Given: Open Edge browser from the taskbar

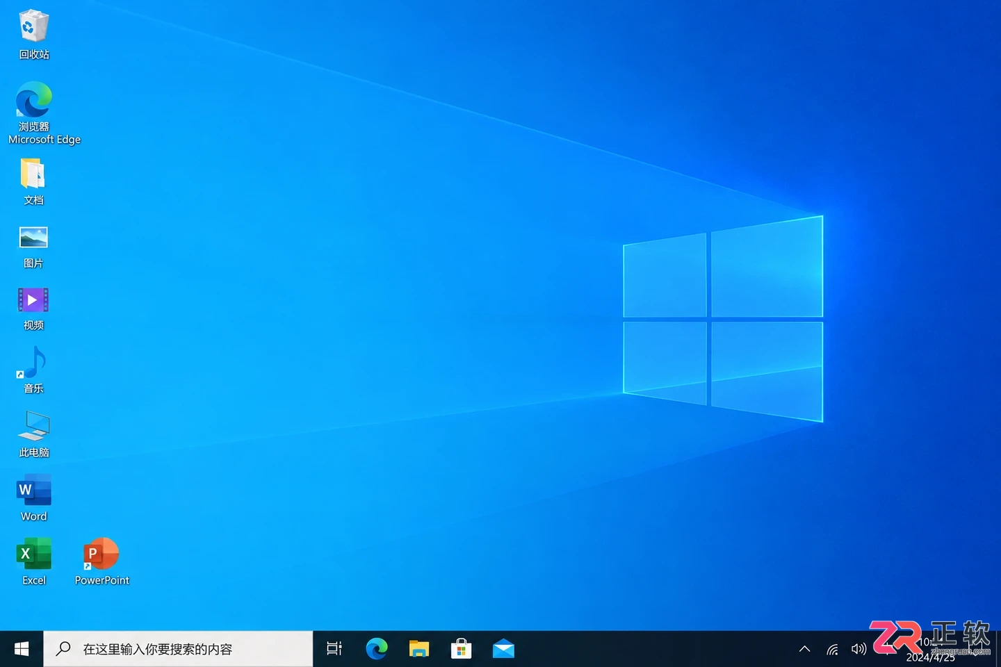Looking at the screenshot, I should click(377, 649).
